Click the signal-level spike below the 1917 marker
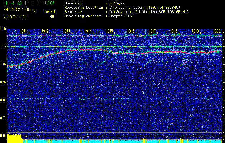The width and height of the screenshot is (225, 143). 144,140
